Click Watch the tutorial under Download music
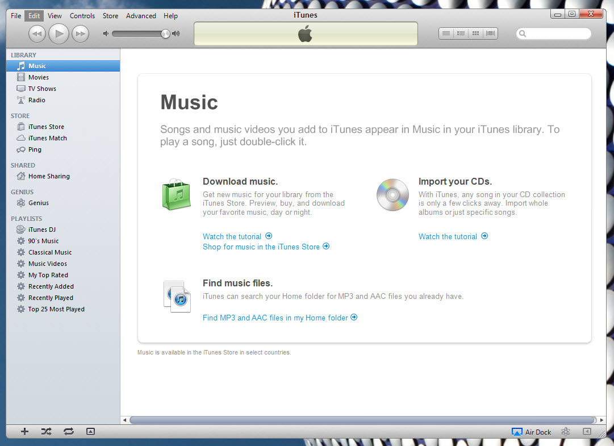This screenshot has height=446, width=614. (237, 236)
